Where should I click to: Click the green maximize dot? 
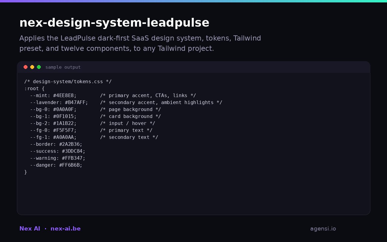pyautogui.click(x=39, y=67)
